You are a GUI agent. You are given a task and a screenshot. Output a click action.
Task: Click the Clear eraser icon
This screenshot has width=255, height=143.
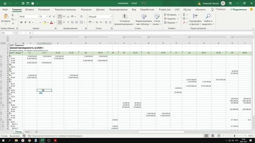tap(184, 23)
